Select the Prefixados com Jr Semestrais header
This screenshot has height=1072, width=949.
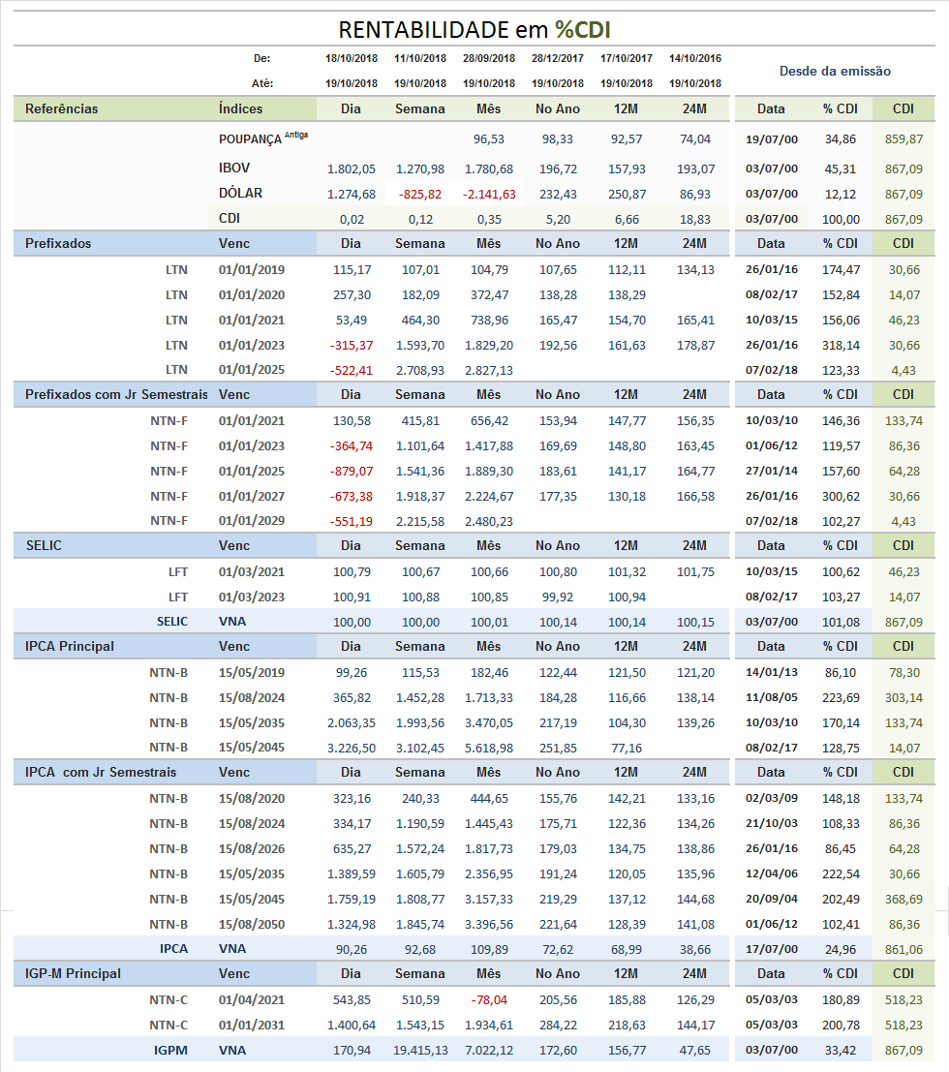pyautogui.click(x=116, y=394)
